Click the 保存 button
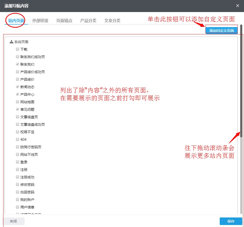Image resolution: width=244 pixels, height=227 pixels. (x=230, y=221)
